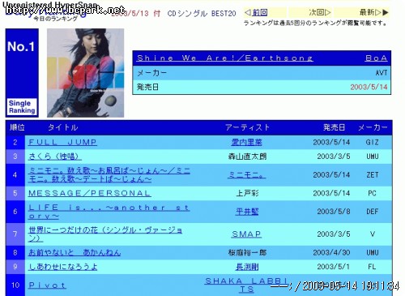405x296 pixels.
Task: Jump to latest ranking via 最新 button
Action: click(x=373, y=12)
